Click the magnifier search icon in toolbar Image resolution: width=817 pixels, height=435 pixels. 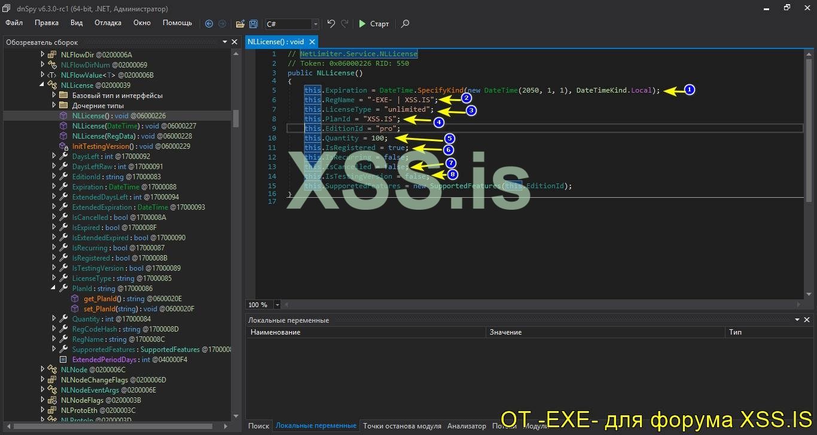click(406, 24)
